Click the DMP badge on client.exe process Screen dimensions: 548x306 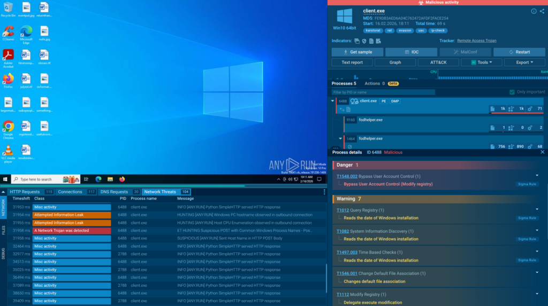(394, 101)
